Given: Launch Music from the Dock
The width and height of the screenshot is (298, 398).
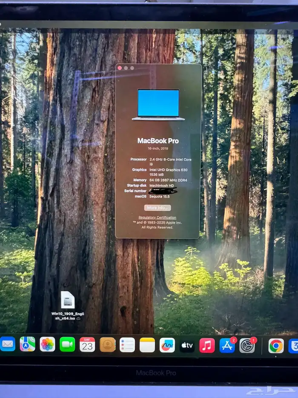Looking at the screenshot, I should coord(207,346).
